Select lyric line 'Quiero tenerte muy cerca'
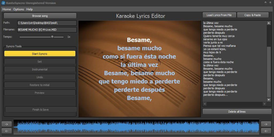This screenshot has height=137, width=274. coord(219,36)
